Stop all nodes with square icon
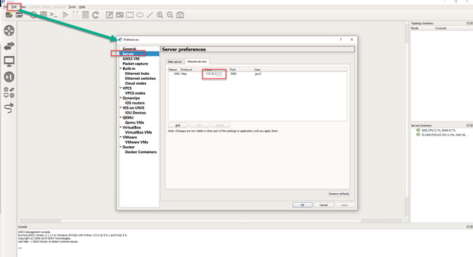Viewport: 473px width, 257px height. 85,15
